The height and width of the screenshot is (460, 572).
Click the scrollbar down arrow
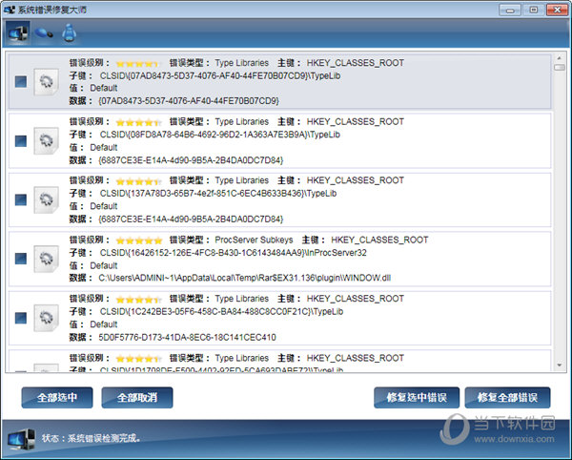tap(559, 365)
